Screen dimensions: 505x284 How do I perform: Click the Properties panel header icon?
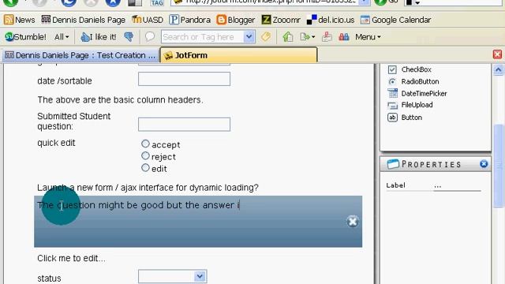coord(393,164)
